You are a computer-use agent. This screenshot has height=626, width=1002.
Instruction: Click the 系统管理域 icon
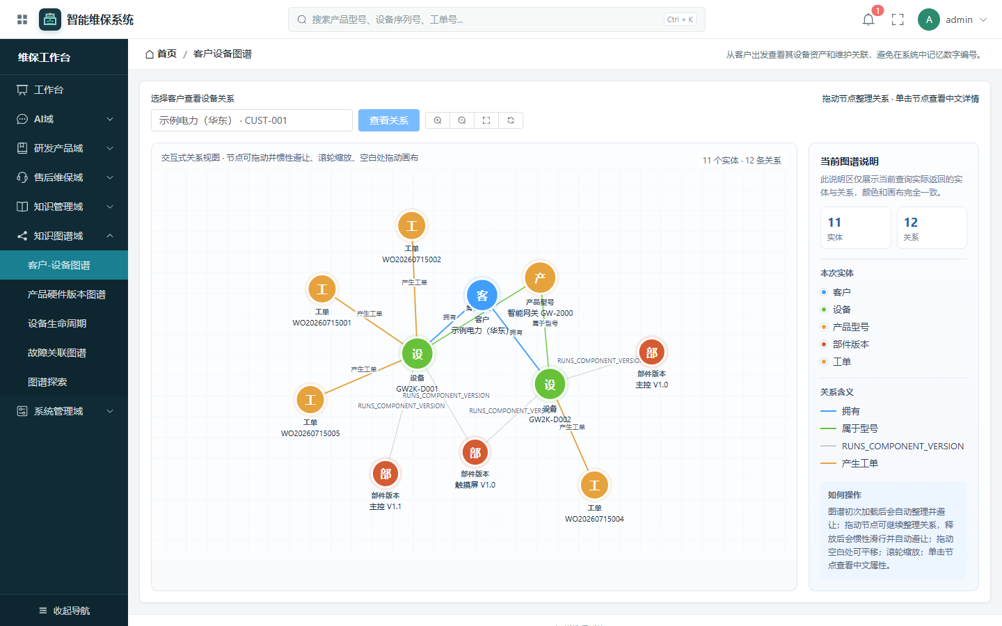coord(22,411)
